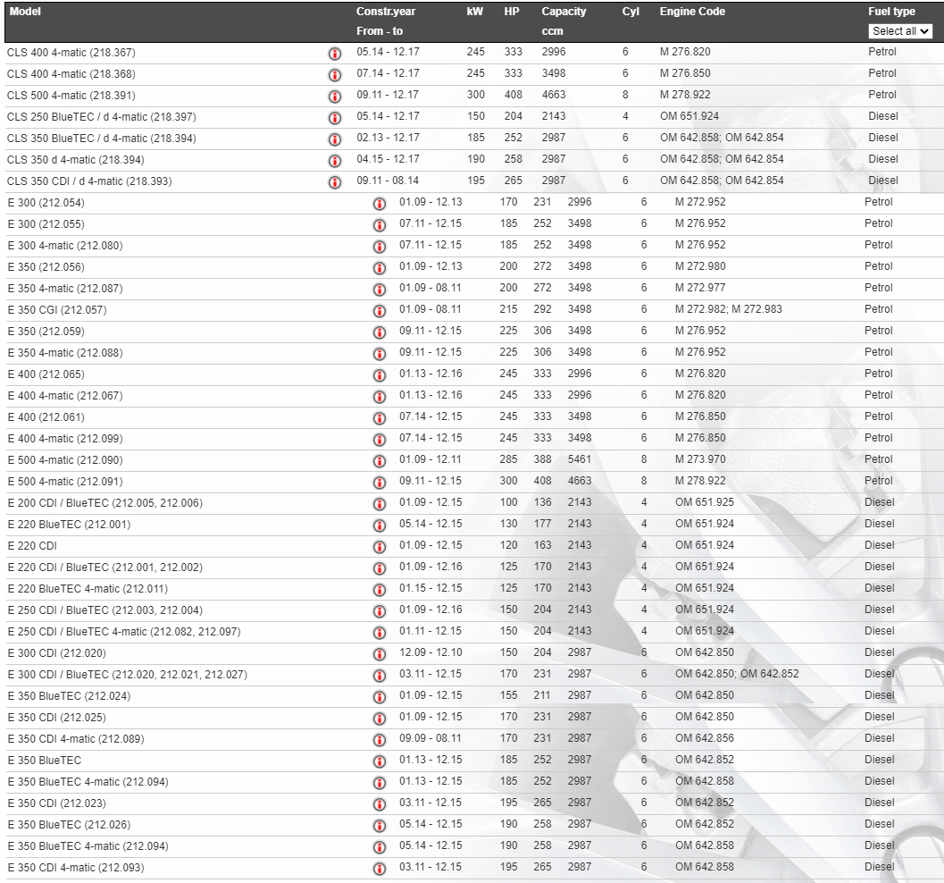
Task: Click the HP column header
Action: tap(512, 12)
